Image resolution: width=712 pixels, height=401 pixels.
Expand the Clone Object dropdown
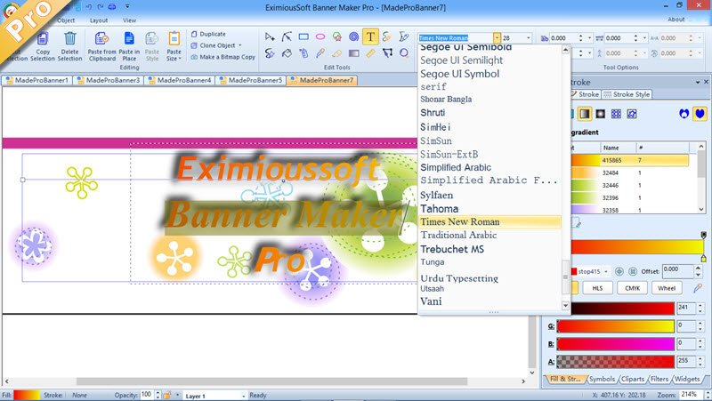click(239, 45)
